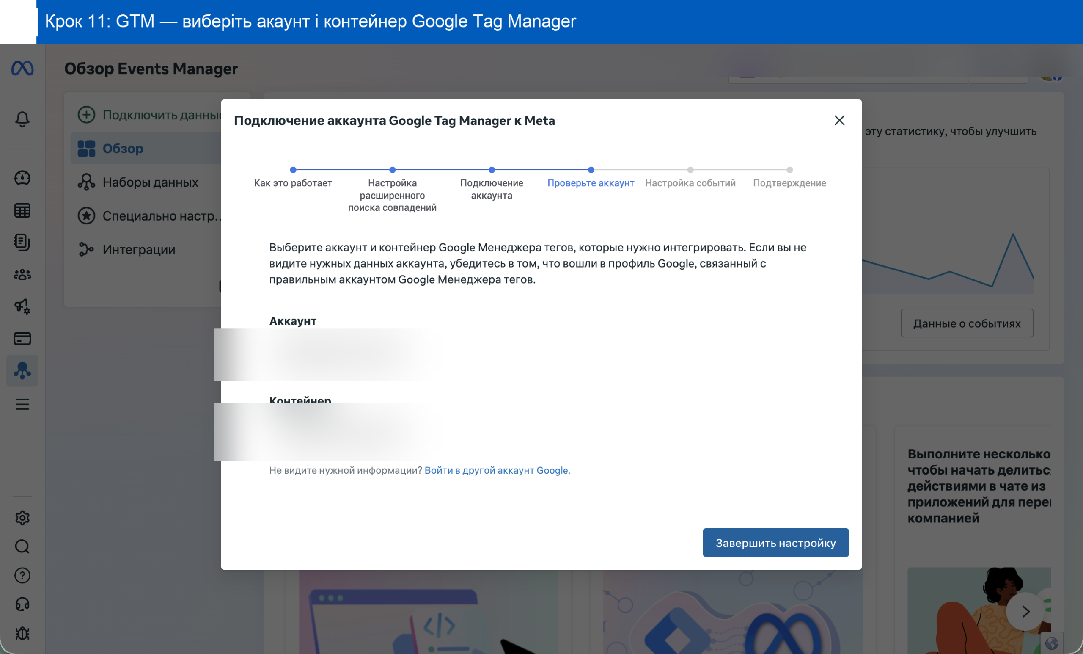
Task: Open the support headset icon
Action: tap(22, 605)
